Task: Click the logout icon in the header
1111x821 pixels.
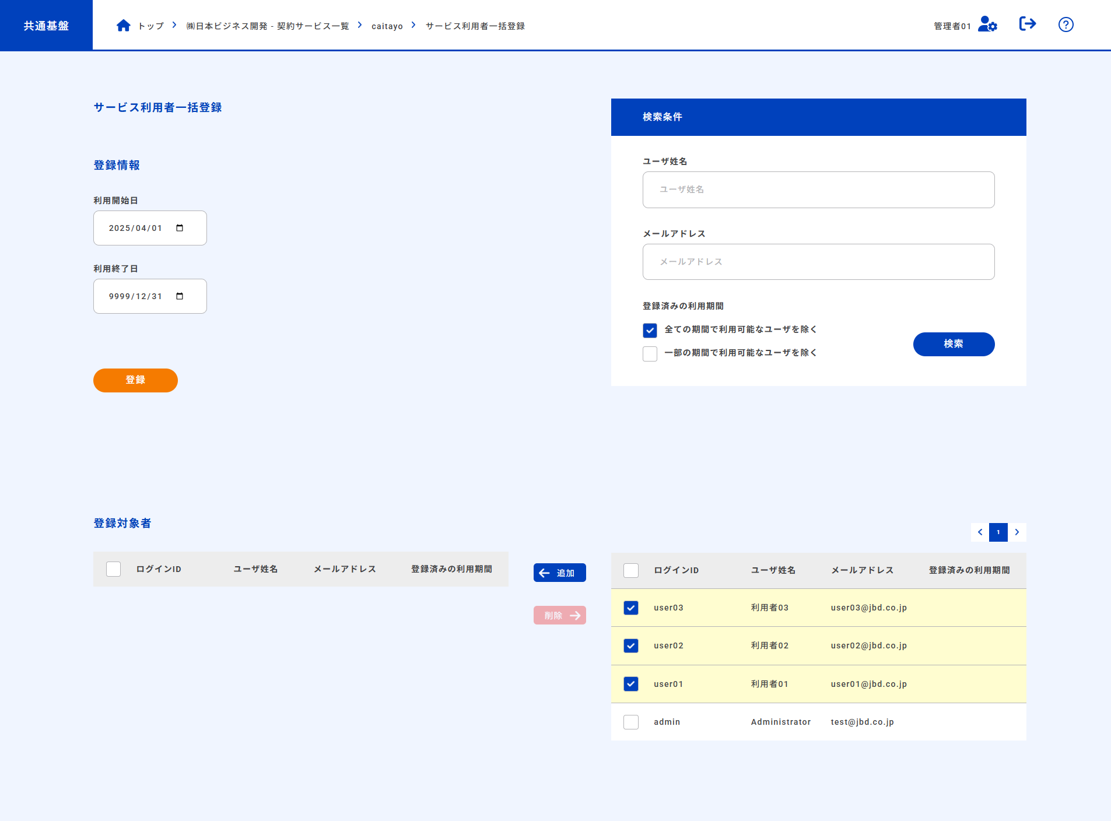Action: pos(1028,24)
